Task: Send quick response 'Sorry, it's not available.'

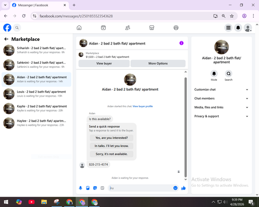Action: [111, 154]
